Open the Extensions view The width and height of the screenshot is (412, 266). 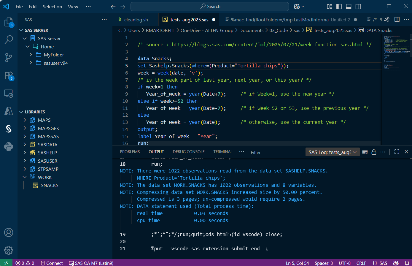tap(9, 76)
